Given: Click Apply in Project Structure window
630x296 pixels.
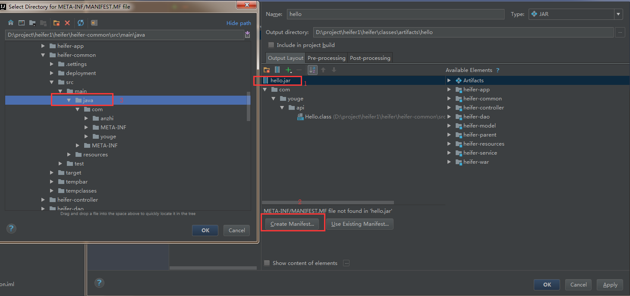Looking at the screenshot, I should [x=610, y=285].
